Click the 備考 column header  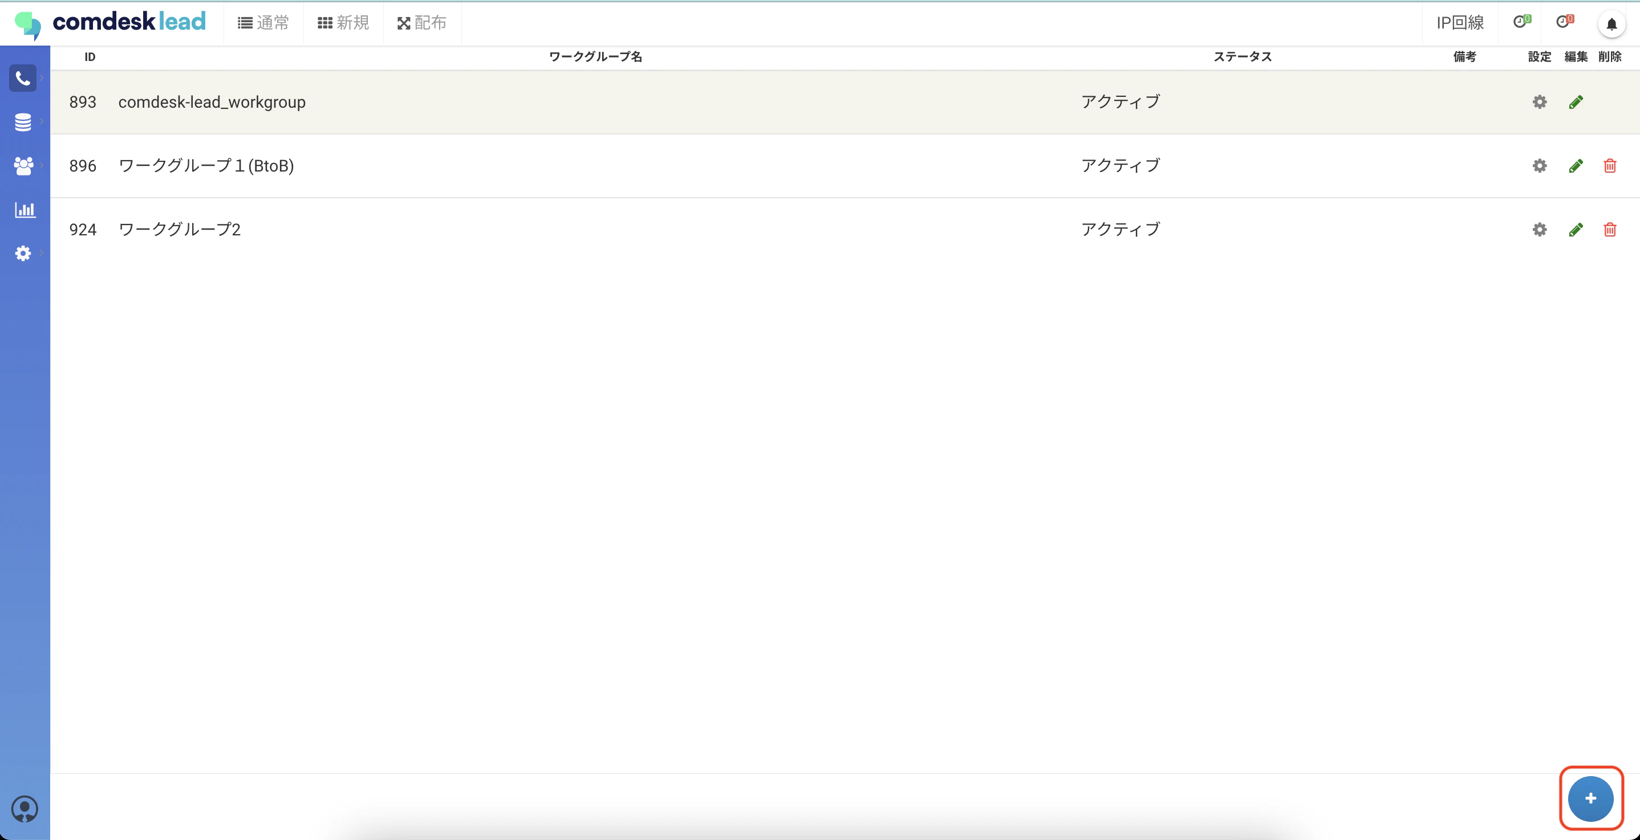point(1464,56)
